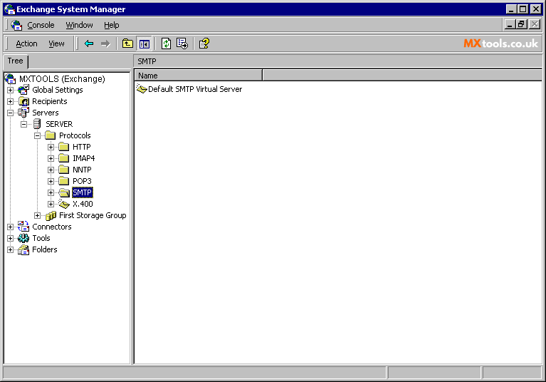Viewport: 546px width, 382px height.
Task: Click the Default SMTP Virtual Server icon
Action: point(142,89)
